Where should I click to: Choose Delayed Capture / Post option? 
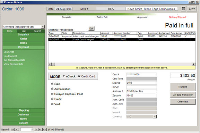point(52,94)
